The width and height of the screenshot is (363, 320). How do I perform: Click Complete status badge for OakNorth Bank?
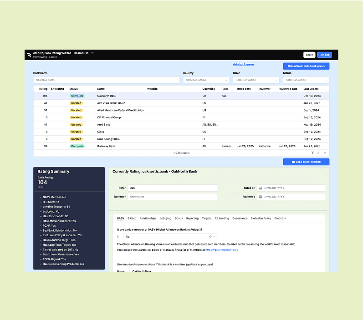[77, 96]
